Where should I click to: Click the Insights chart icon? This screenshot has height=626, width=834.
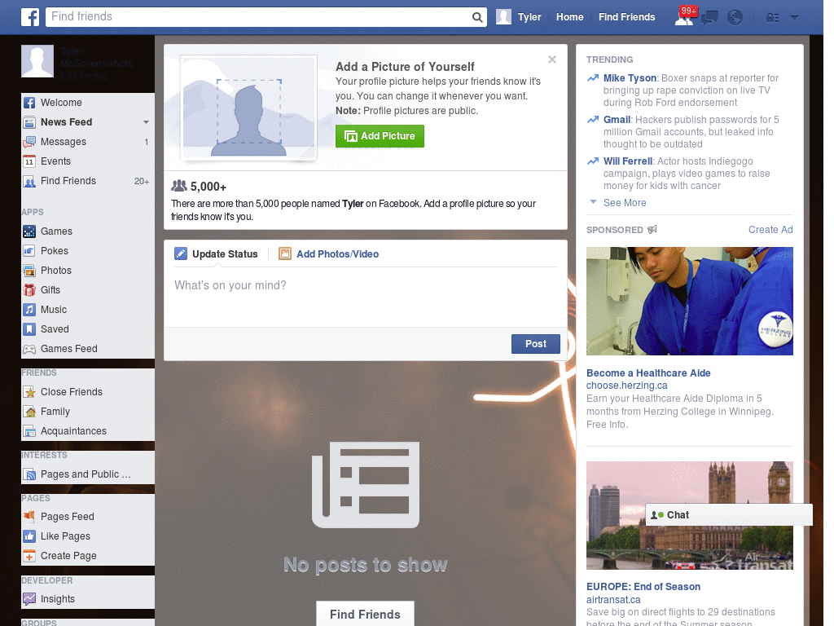29,599
